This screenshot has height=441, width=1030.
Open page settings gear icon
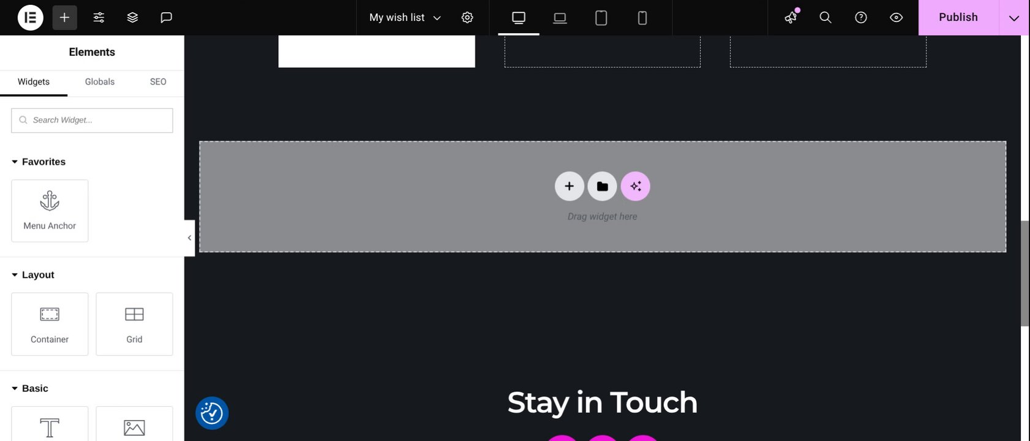467,18
